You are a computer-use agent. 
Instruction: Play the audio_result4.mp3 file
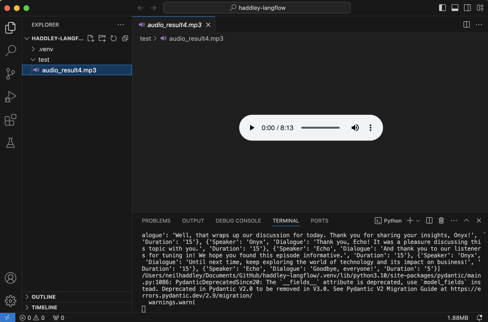pyautogui.click(x=252, y=128)
